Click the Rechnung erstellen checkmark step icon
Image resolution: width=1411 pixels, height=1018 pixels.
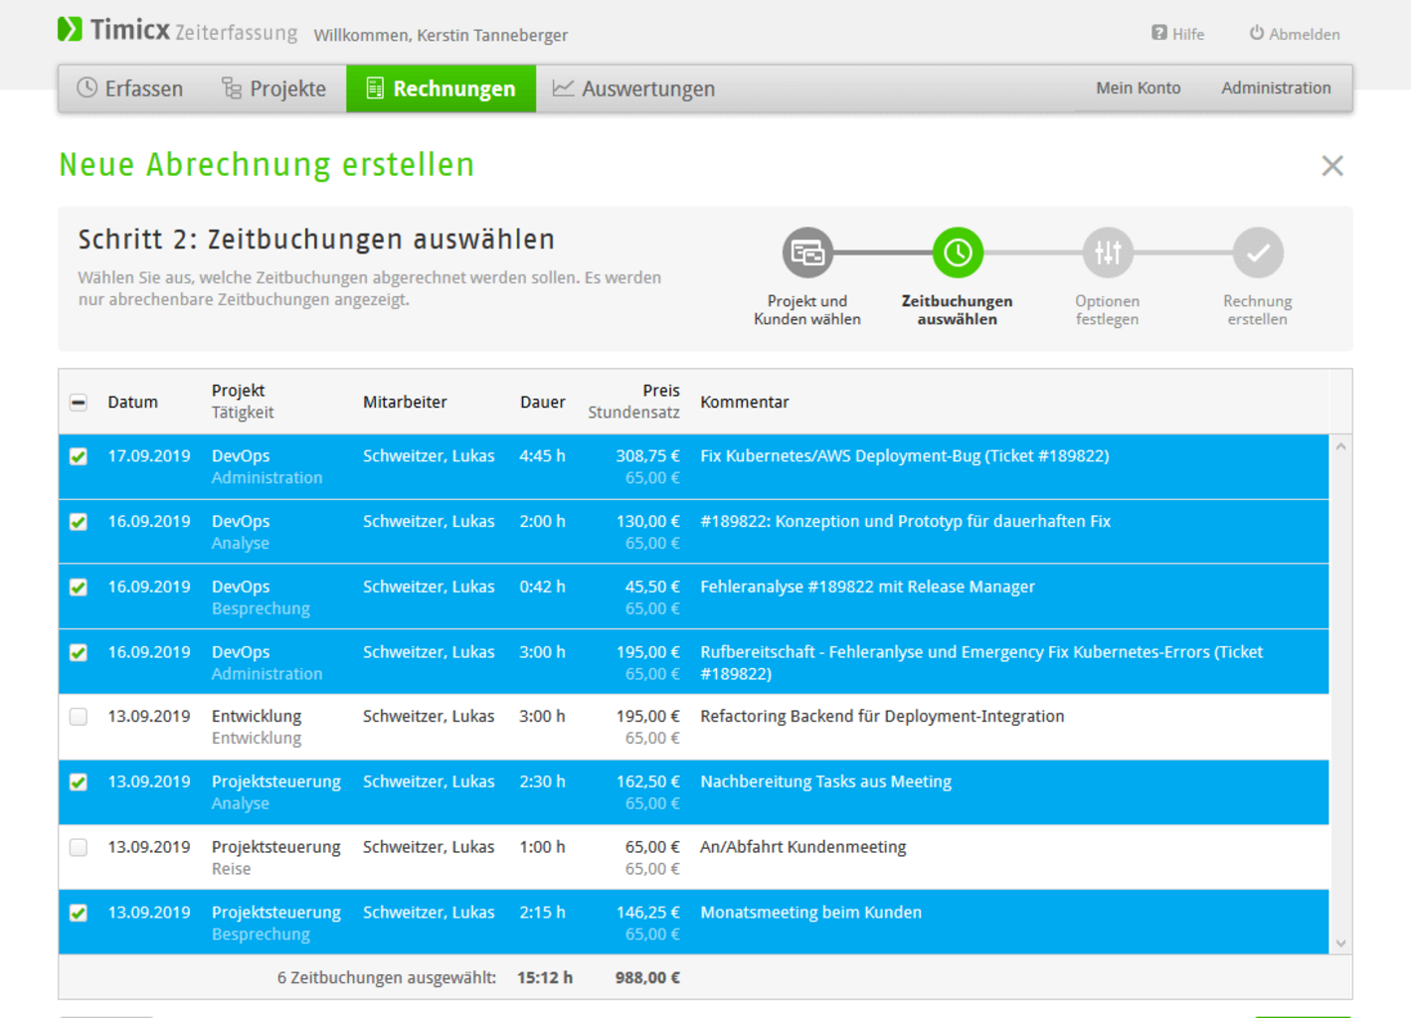point(1257,254)
